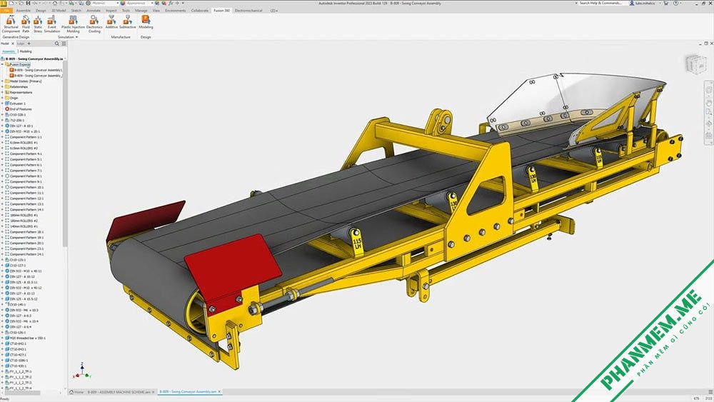Screen dimensions: 714x402
Task: Switch browser to the Assembly tab
Action: [x=9, y=51]
